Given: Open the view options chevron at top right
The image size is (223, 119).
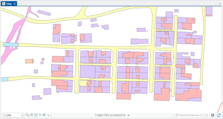Looking at the screenshot, I should point(220,4).
